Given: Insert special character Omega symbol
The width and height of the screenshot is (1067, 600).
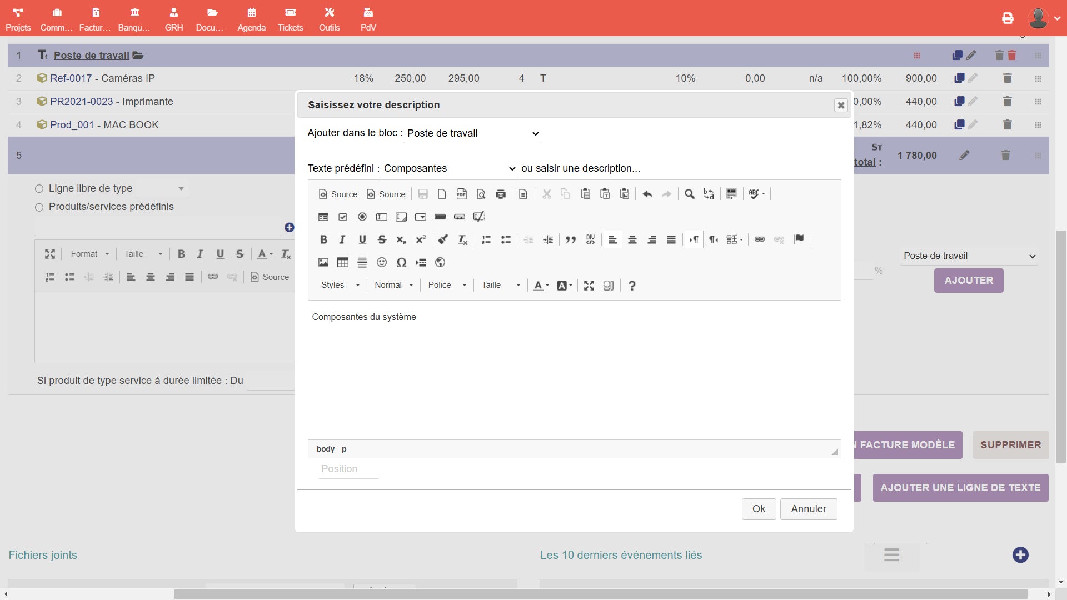Looking at the screenshot, I should (401, 262).
